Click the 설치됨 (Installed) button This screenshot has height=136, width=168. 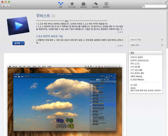pos(17,43)
